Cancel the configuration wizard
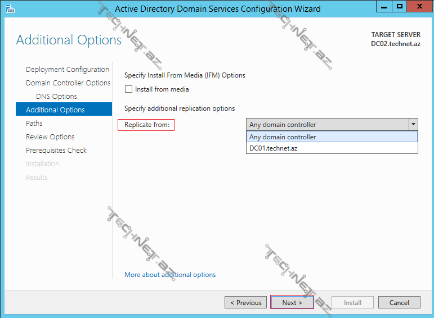Viewport: 434px width, 318px height. [x=399, y=303]
